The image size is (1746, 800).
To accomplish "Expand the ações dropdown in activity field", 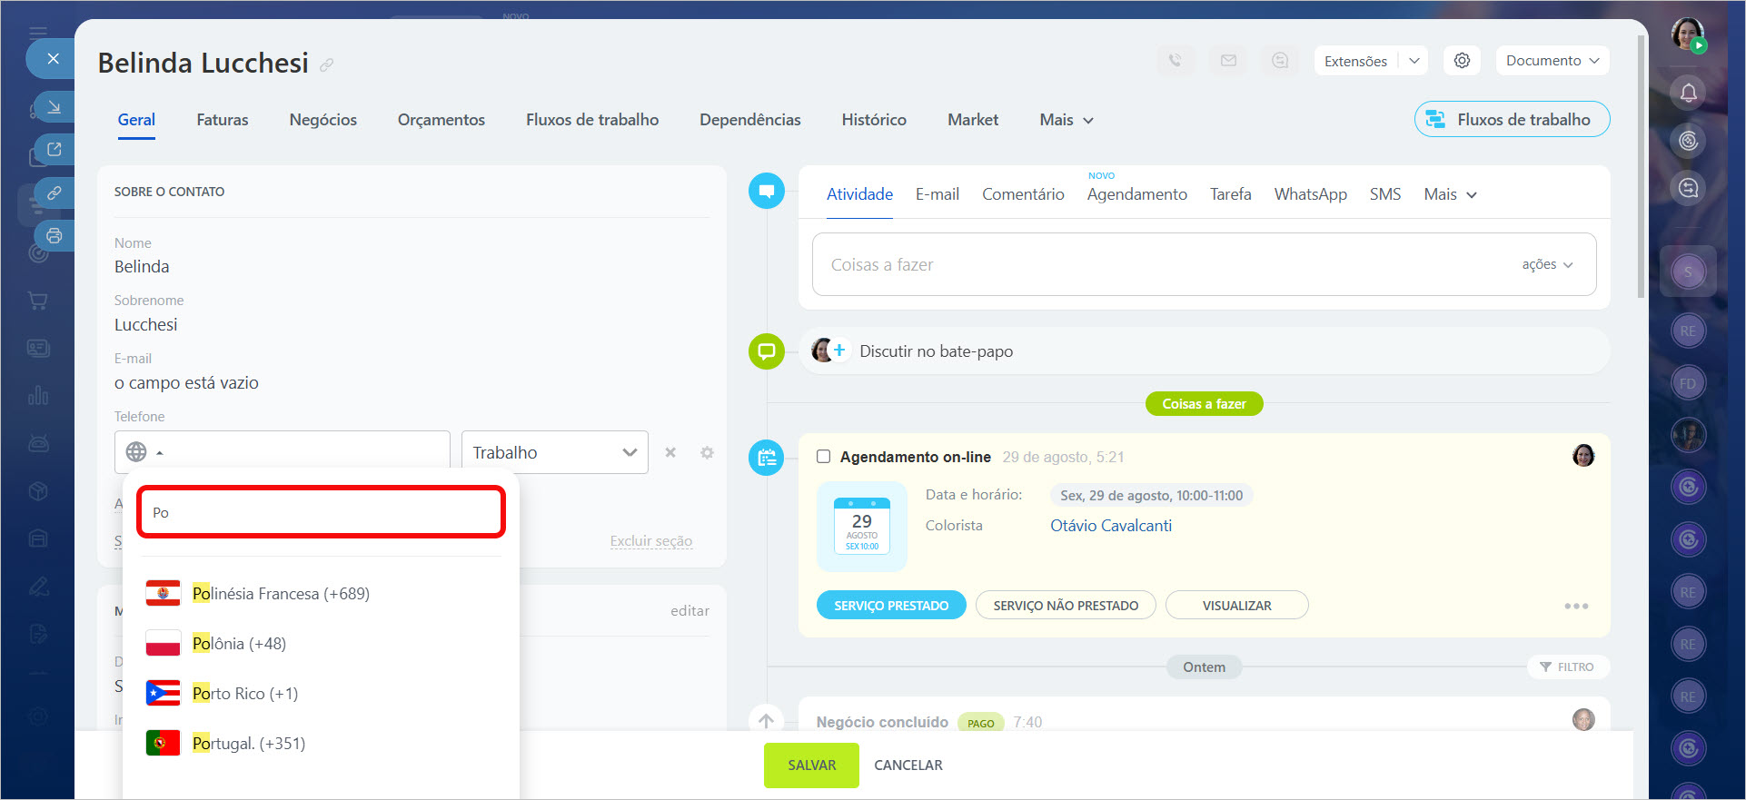I will point(1547,264).
